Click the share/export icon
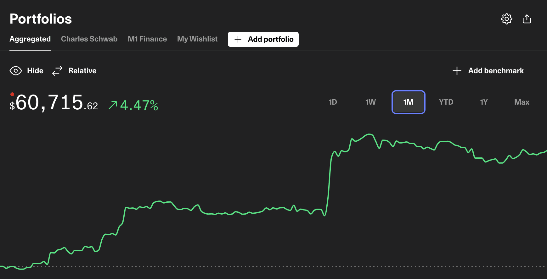 coord(527,19)
